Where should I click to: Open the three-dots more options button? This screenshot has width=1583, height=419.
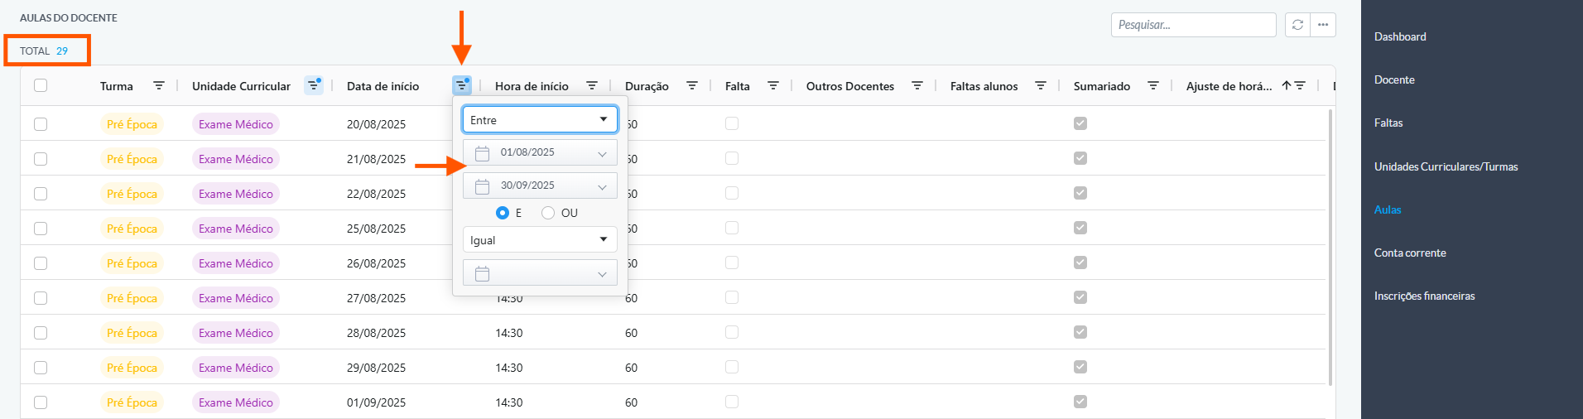pyautogui.click(x=1323, y=25)
